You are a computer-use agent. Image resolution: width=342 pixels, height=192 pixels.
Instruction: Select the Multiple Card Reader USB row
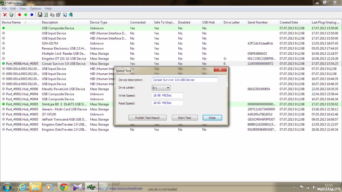click(x=171, y=53)
